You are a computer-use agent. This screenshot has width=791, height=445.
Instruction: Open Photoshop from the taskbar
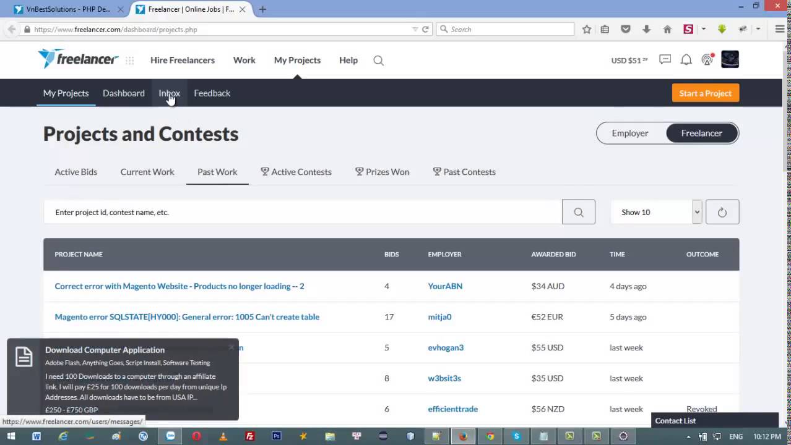(x=277, y=436)
